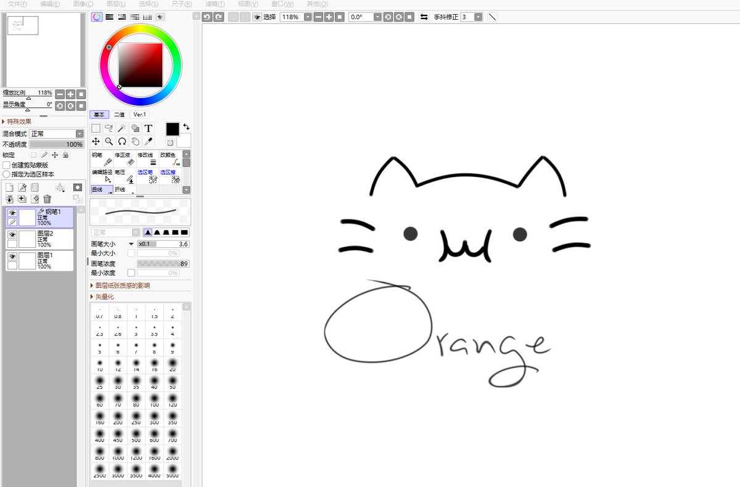Open the 滤镜(T) menu
The image size is (740, 487).
(215, 4)
